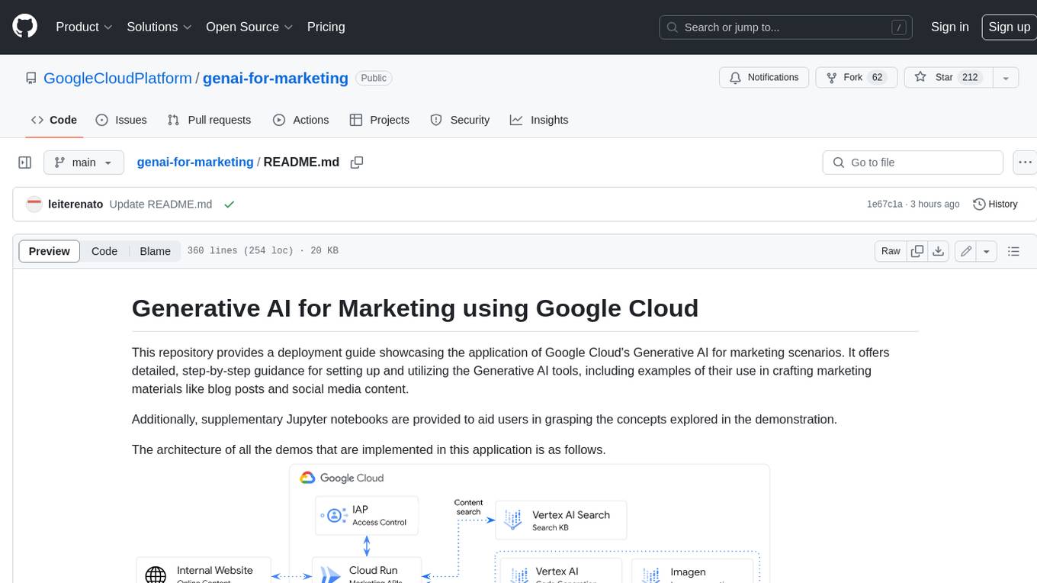Screen dimensions: 1037x583
Task: Copy raw file contents
Action: (917, 251)
